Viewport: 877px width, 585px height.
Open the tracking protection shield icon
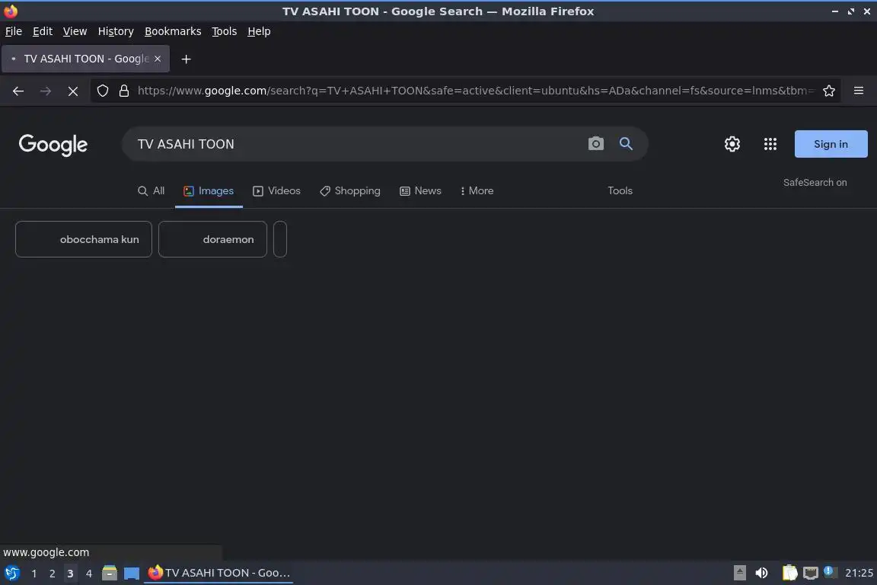pos(102,91)
